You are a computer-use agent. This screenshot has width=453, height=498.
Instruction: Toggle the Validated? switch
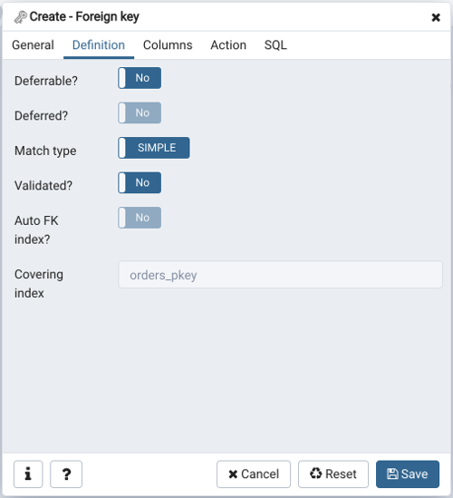pyautogui.click(x=140, y=182)
